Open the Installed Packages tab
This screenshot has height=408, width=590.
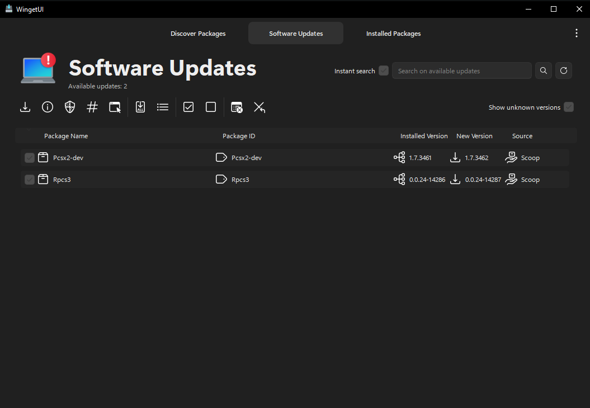pos(393,33)
